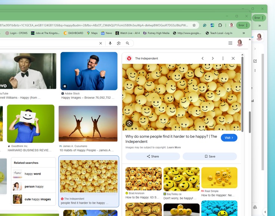Click the blue Visit button
Image resolution: width=275 pixels, height=216 pixels.
click(229, 138)
